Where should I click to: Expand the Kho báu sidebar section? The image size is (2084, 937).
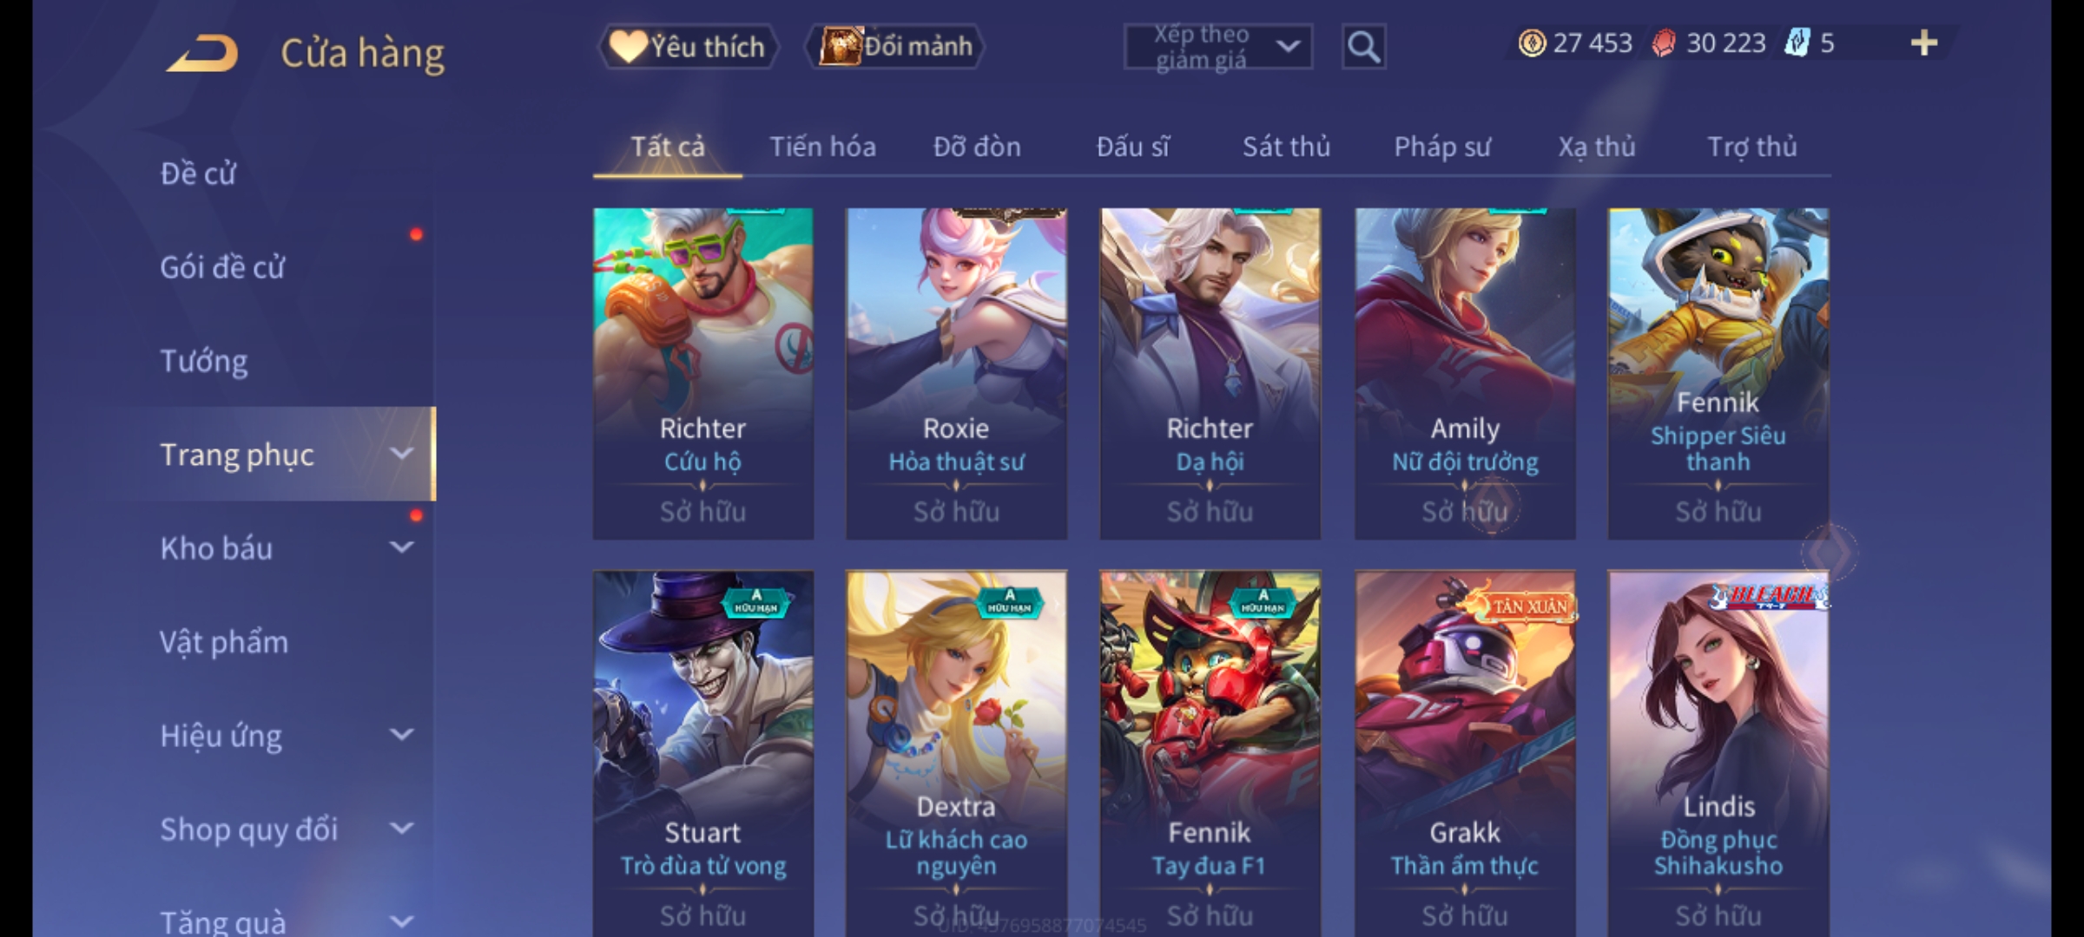click(401, 547)
